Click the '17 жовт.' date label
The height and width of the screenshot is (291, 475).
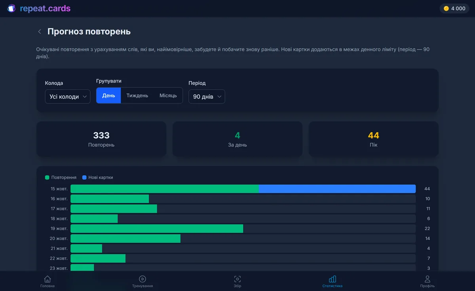pyautogui.click(x=59, y=209)
